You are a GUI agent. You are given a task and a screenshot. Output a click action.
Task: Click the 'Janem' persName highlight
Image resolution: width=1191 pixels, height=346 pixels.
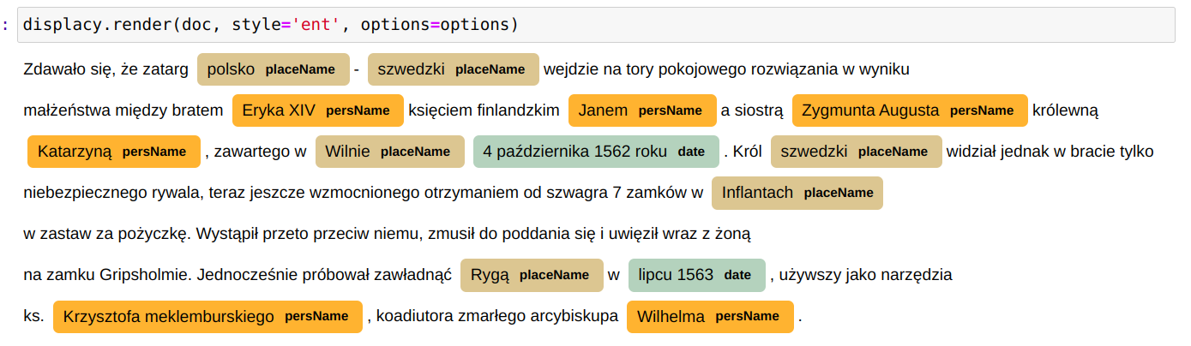[x=642, y=110]
